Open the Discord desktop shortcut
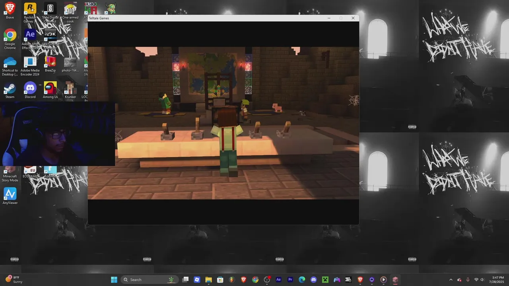 [x=30, y=91]
